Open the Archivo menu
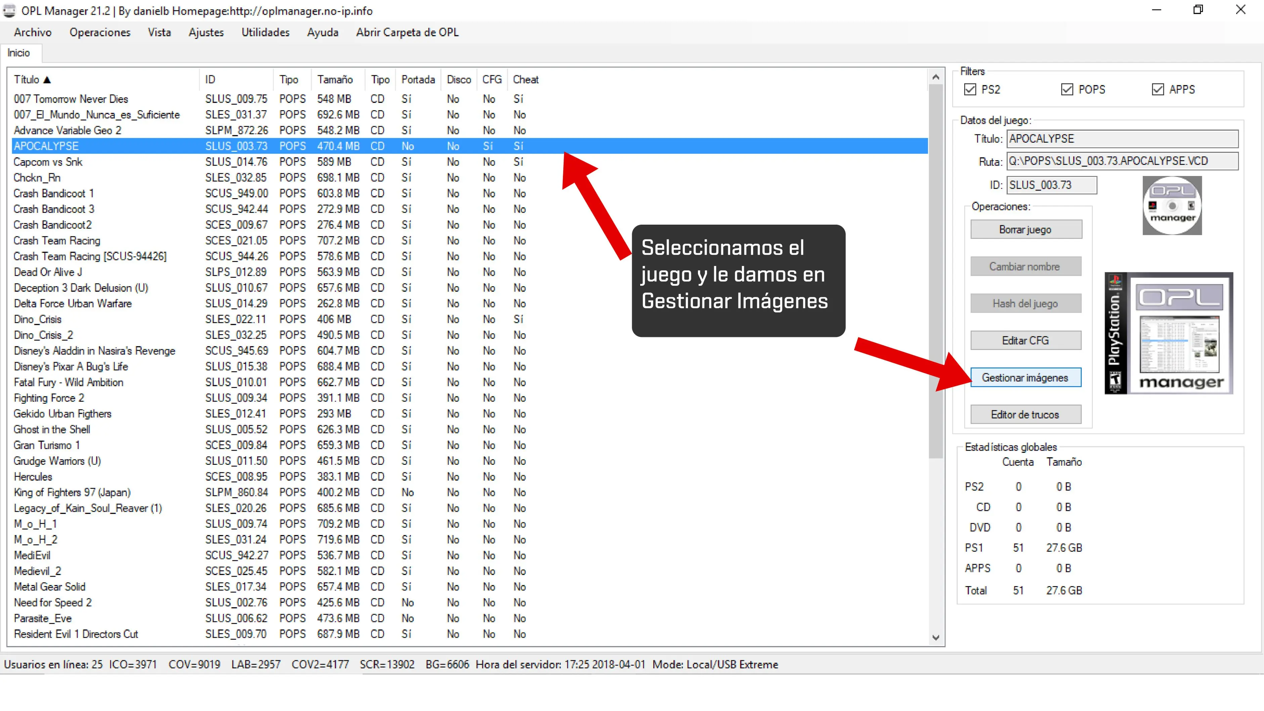The image size is (1264, 711). (33, 32)
